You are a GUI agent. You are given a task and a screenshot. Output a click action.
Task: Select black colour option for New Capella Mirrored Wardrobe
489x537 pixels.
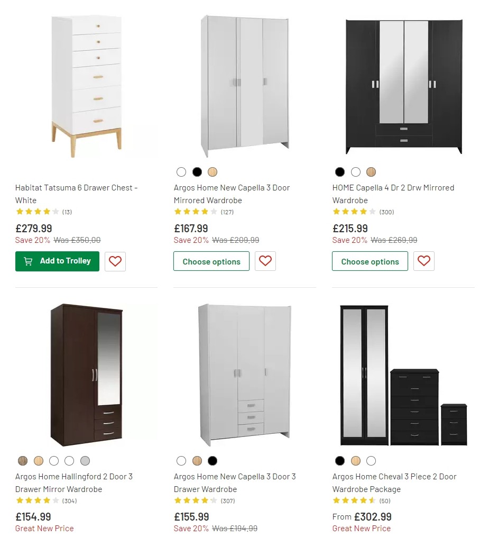pos(197,172)
